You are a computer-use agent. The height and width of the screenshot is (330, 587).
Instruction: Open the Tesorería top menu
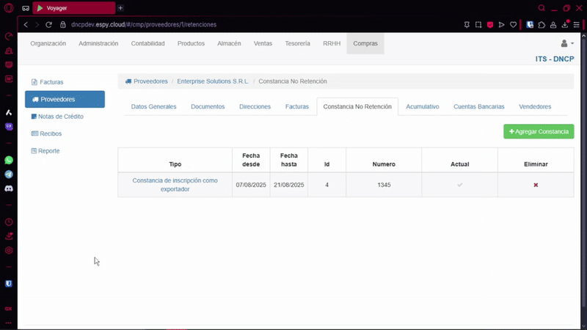pos(297,44)
